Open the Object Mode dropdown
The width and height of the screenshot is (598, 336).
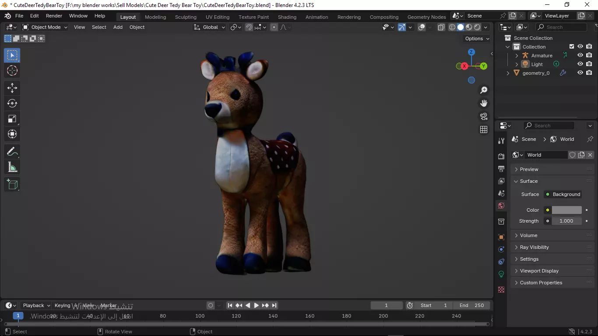point(45,27)
